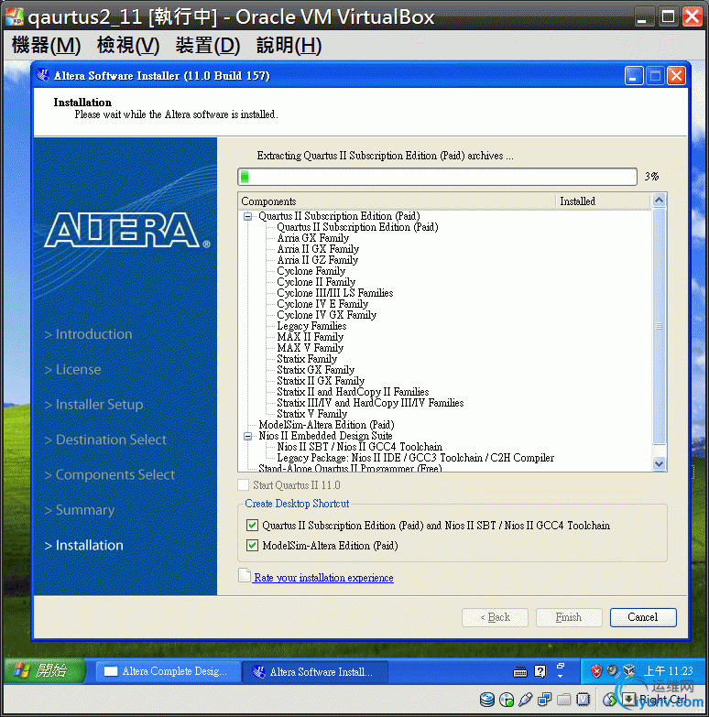Click the language bar help question icon

pyautogui.click(x=540, y=671)
